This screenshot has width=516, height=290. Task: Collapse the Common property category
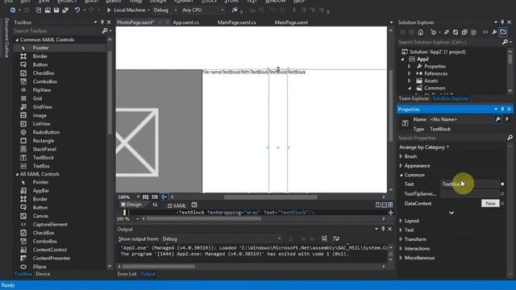click(401, 175)
